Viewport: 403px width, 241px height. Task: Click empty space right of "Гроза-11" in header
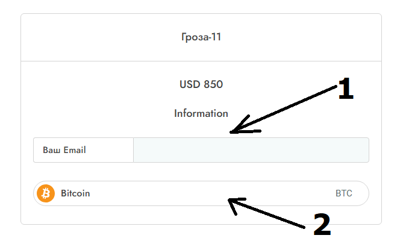pos(301,37)
